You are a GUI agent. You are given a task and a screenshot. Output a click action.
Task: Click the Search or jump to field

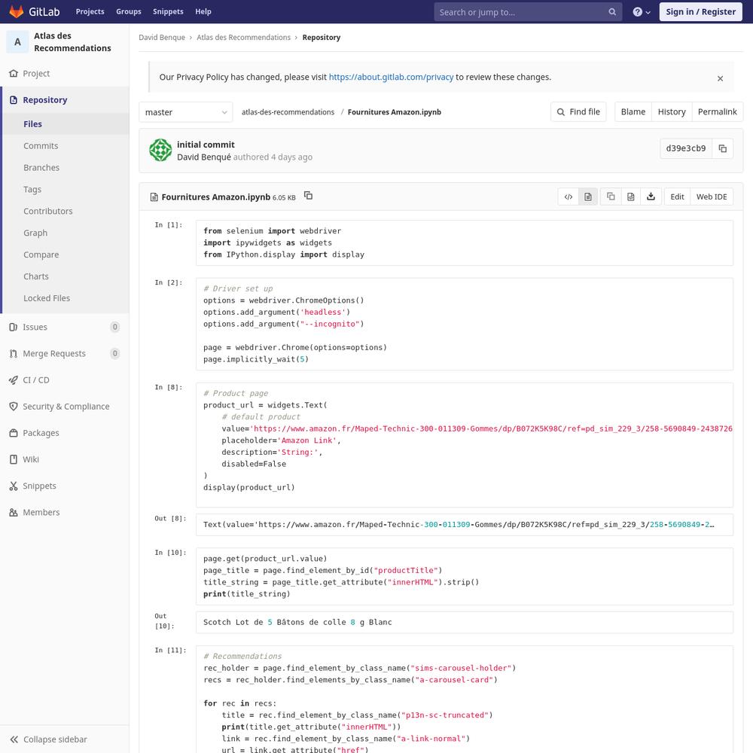click(528, 12)
